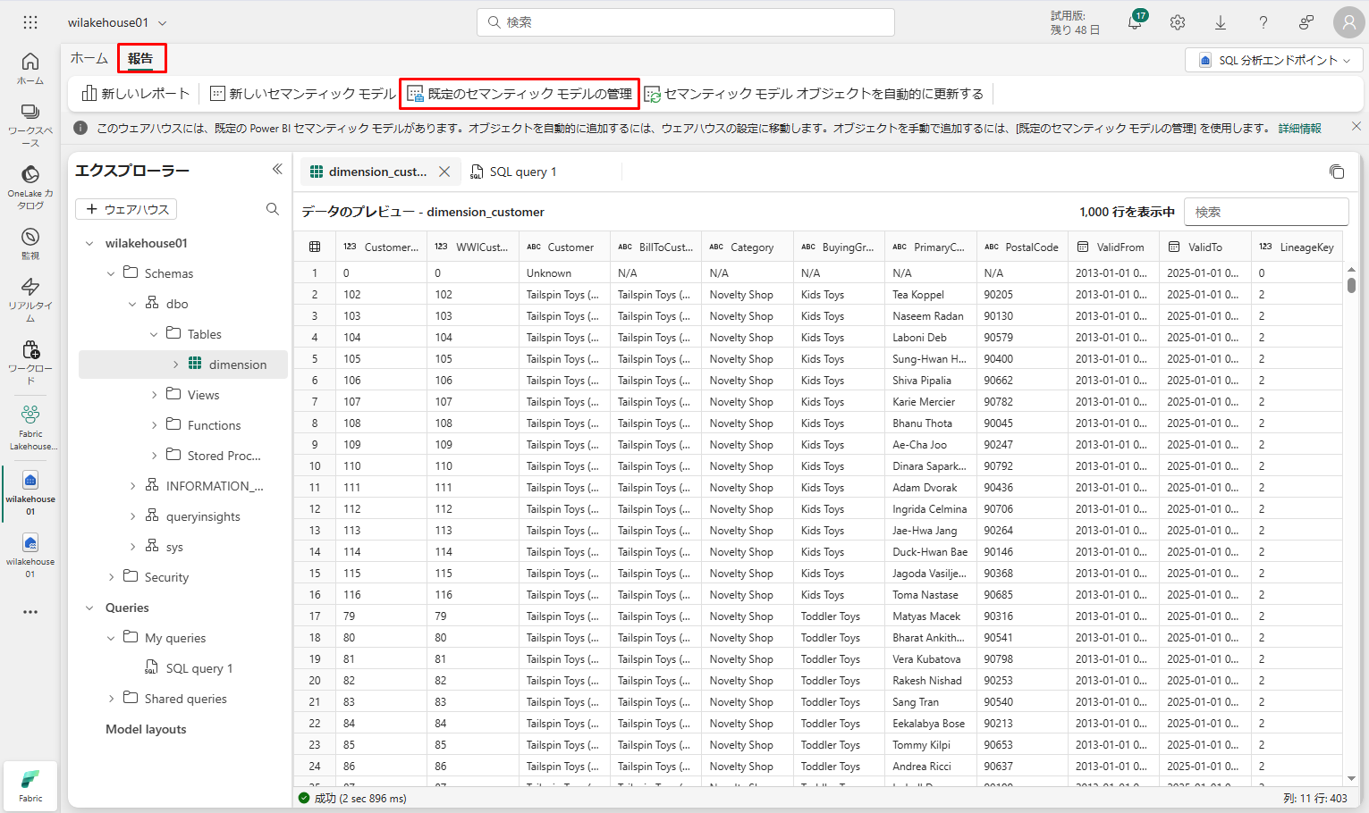This screenshot has height=813, width=1369.
Task: Expand the Security folder
Action: pos(111,577)
